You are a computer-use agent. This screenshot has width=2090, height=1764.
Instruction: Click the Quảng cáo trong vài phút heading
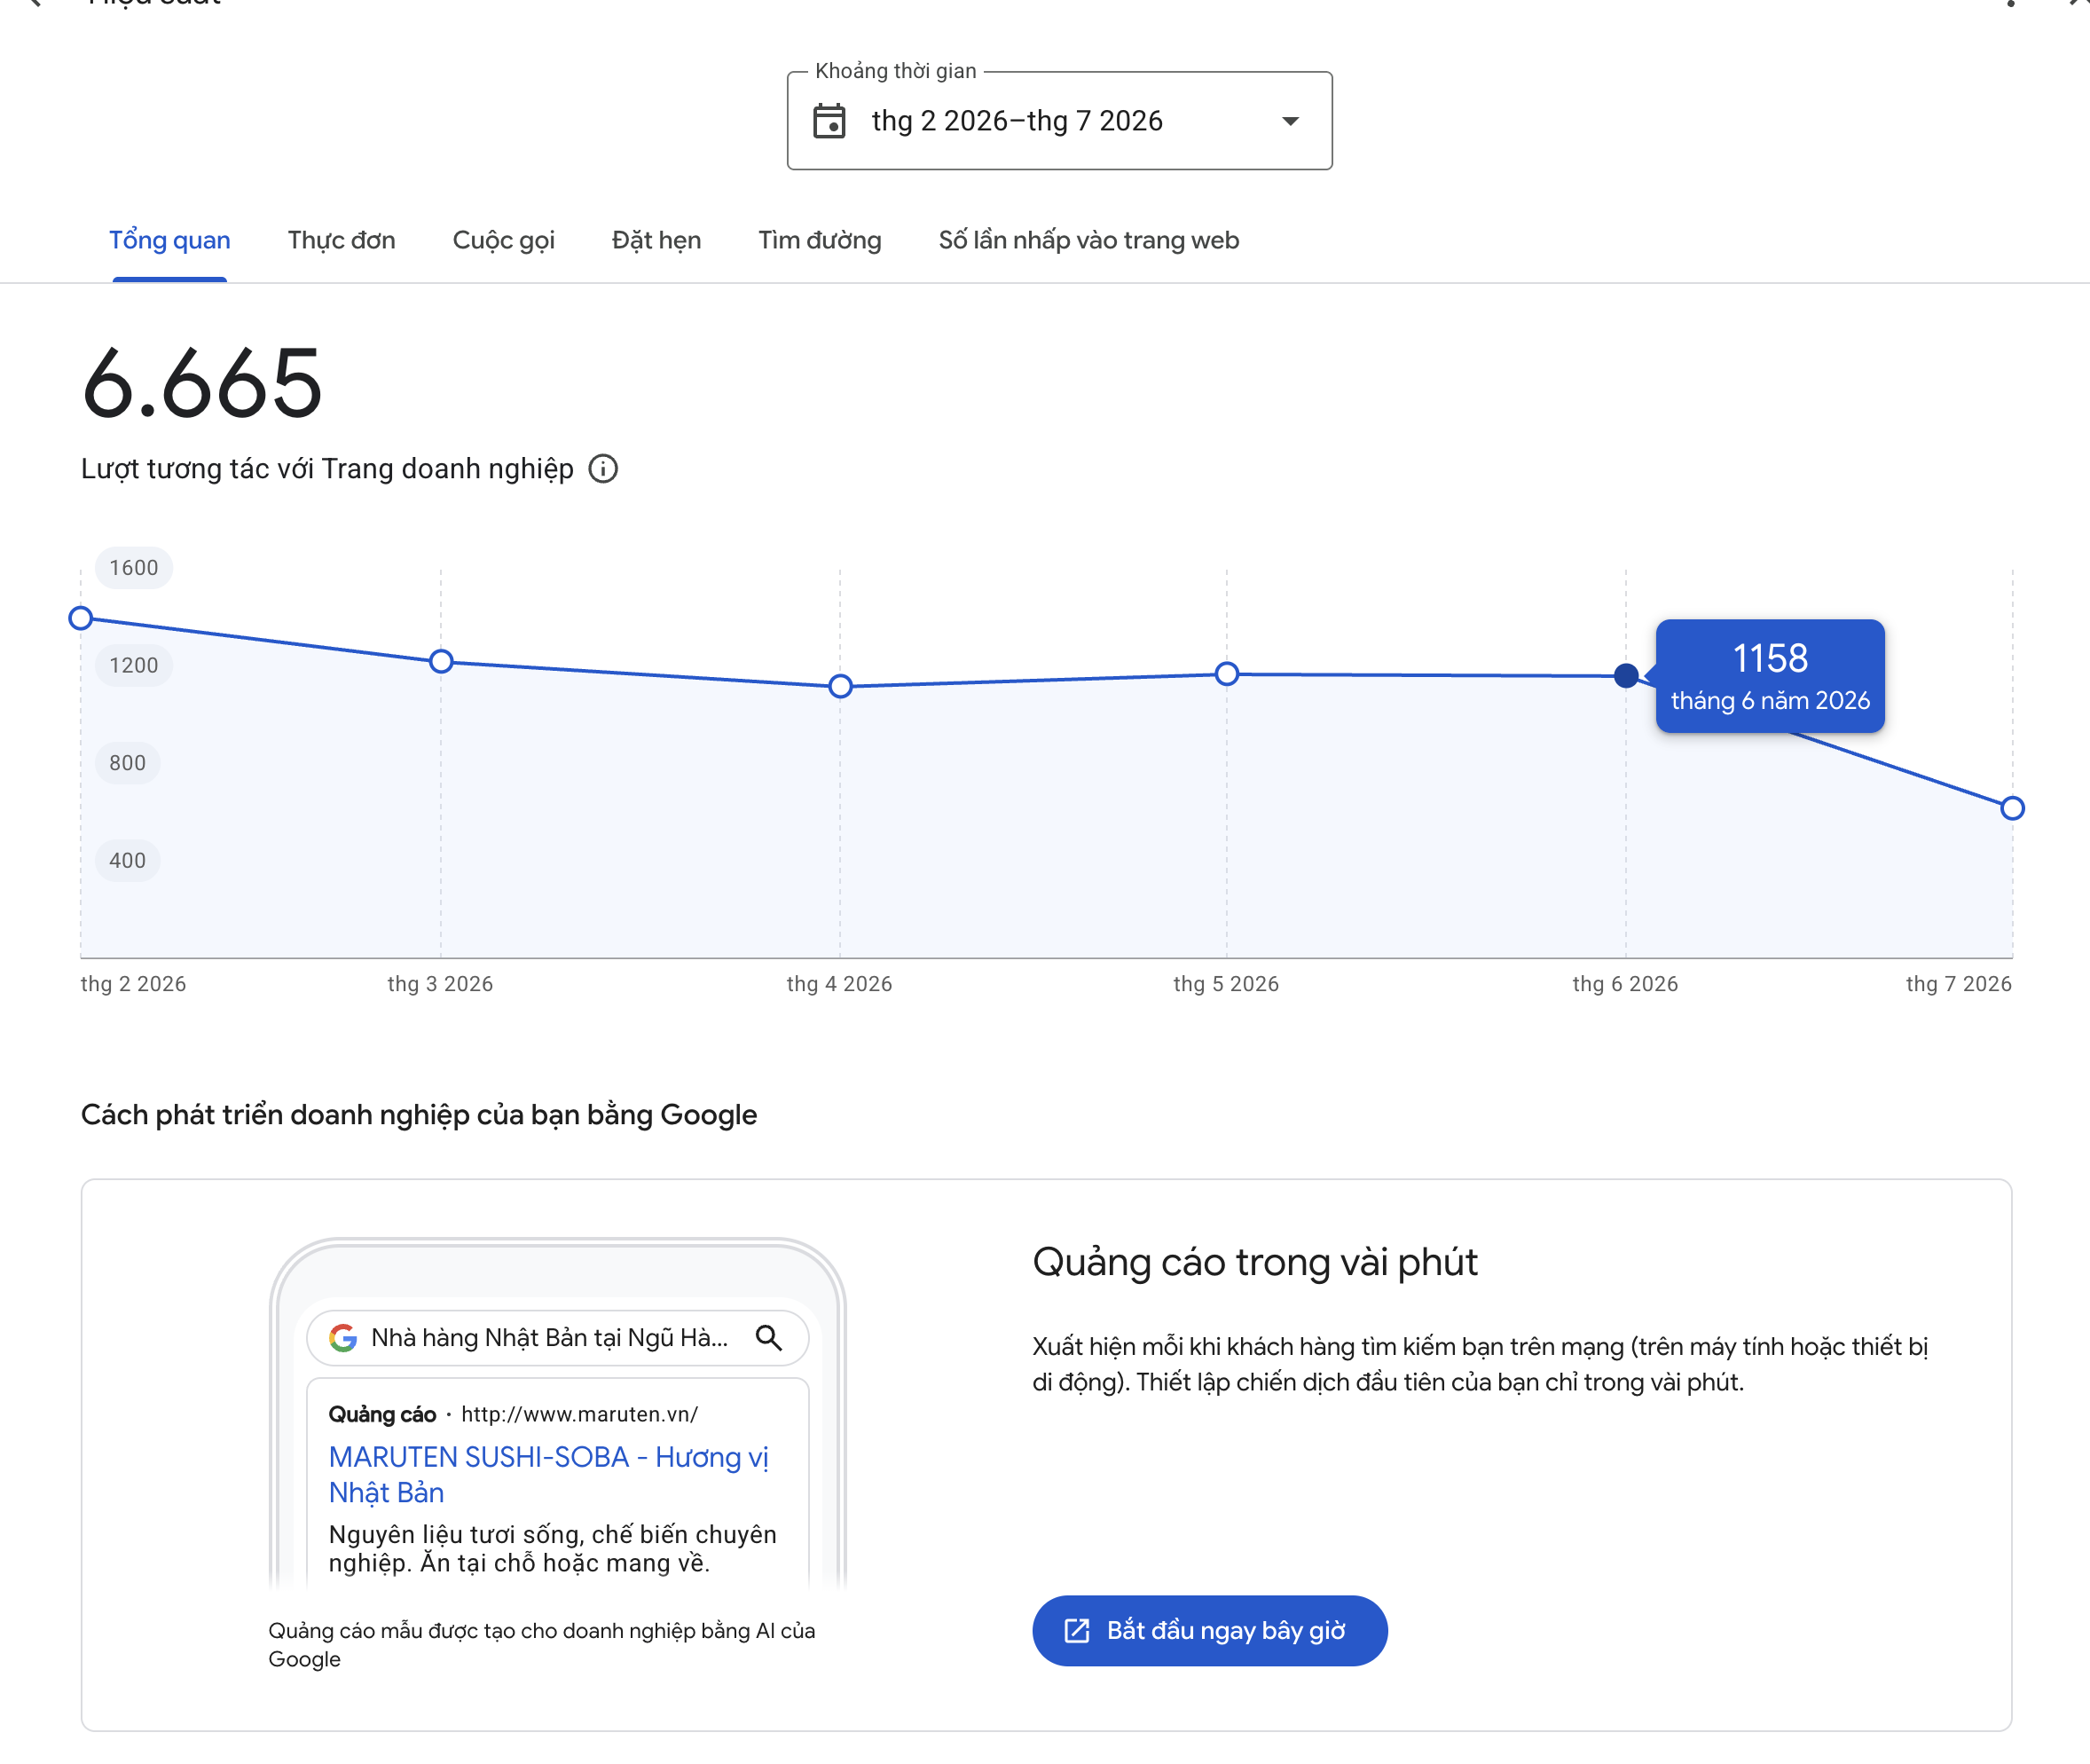1254,1262
